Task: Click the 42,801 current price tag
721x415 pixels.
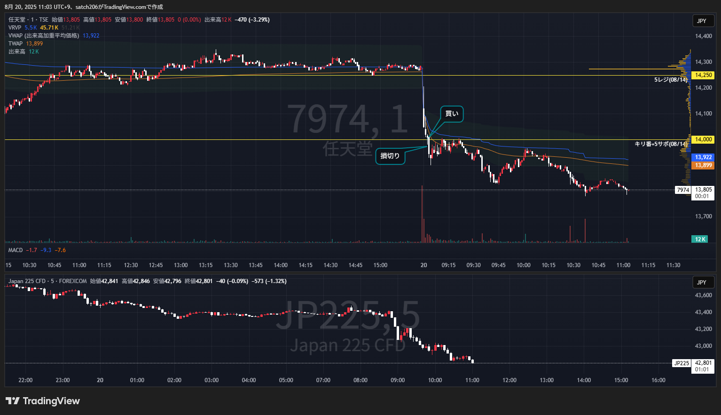Action: click(704, 363)
